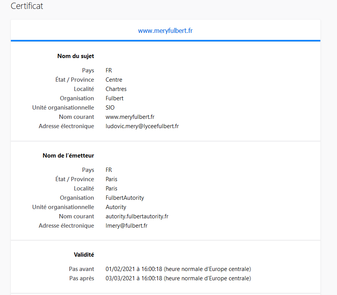Click the issuer common name autority.fulbertautority.fr
The width and height of the screenshot is (337, 295).
pyautogui.click(x=137, y=216)
